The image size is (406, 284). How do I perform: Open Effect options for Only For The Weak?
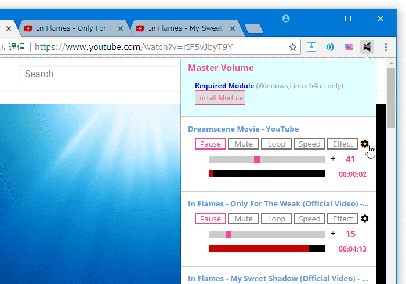343,219
